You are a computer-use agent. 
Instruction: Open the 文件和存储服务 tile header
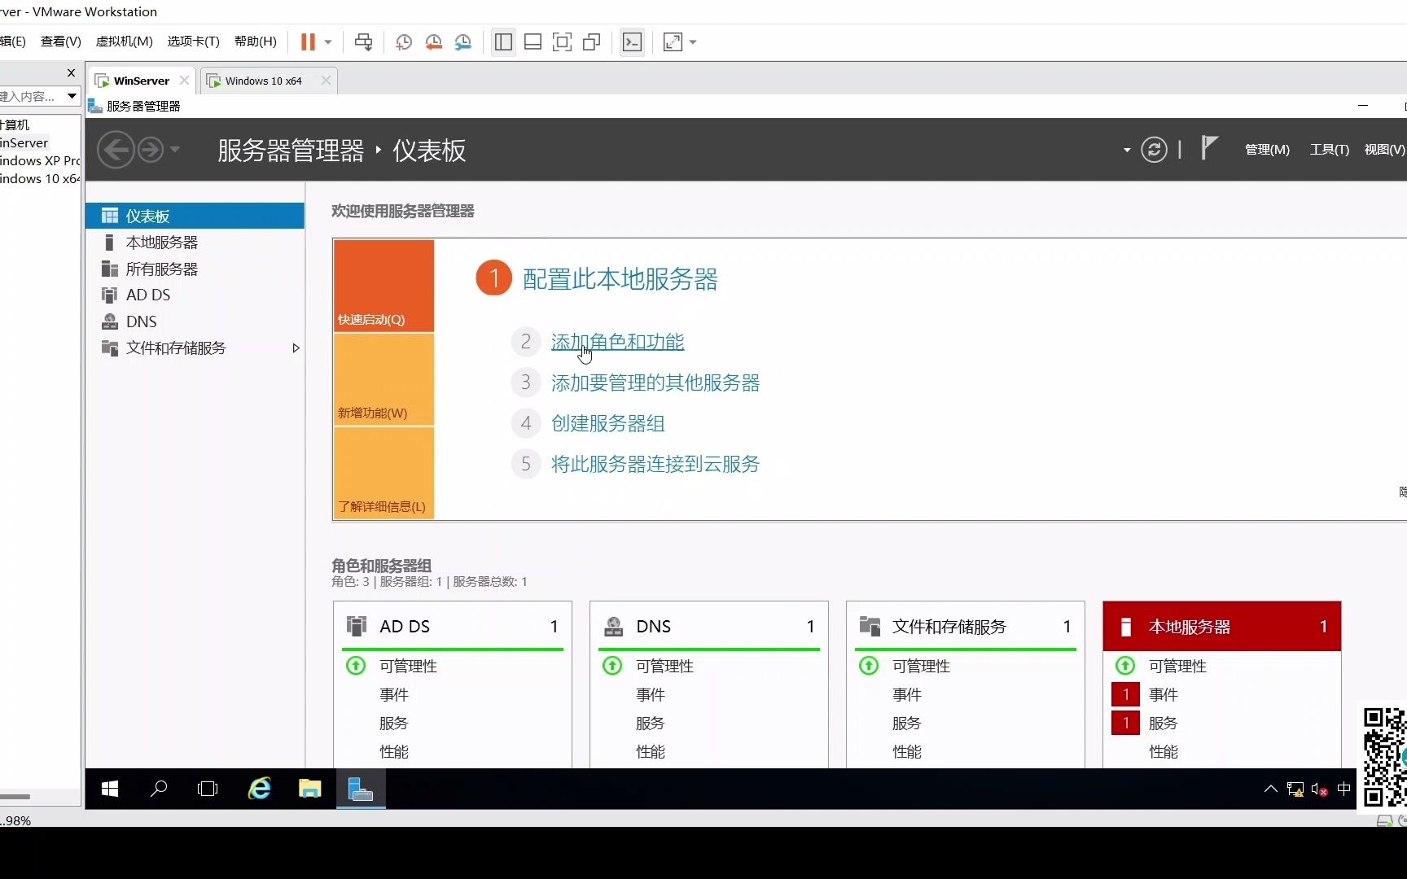pos(966,626)
